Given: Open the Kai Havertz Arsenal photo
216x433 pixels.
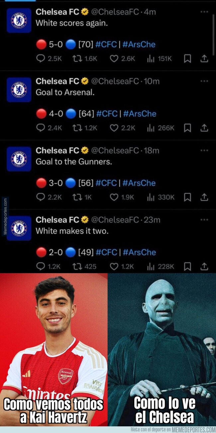Looking at the screenshot, I should [54, 349].
